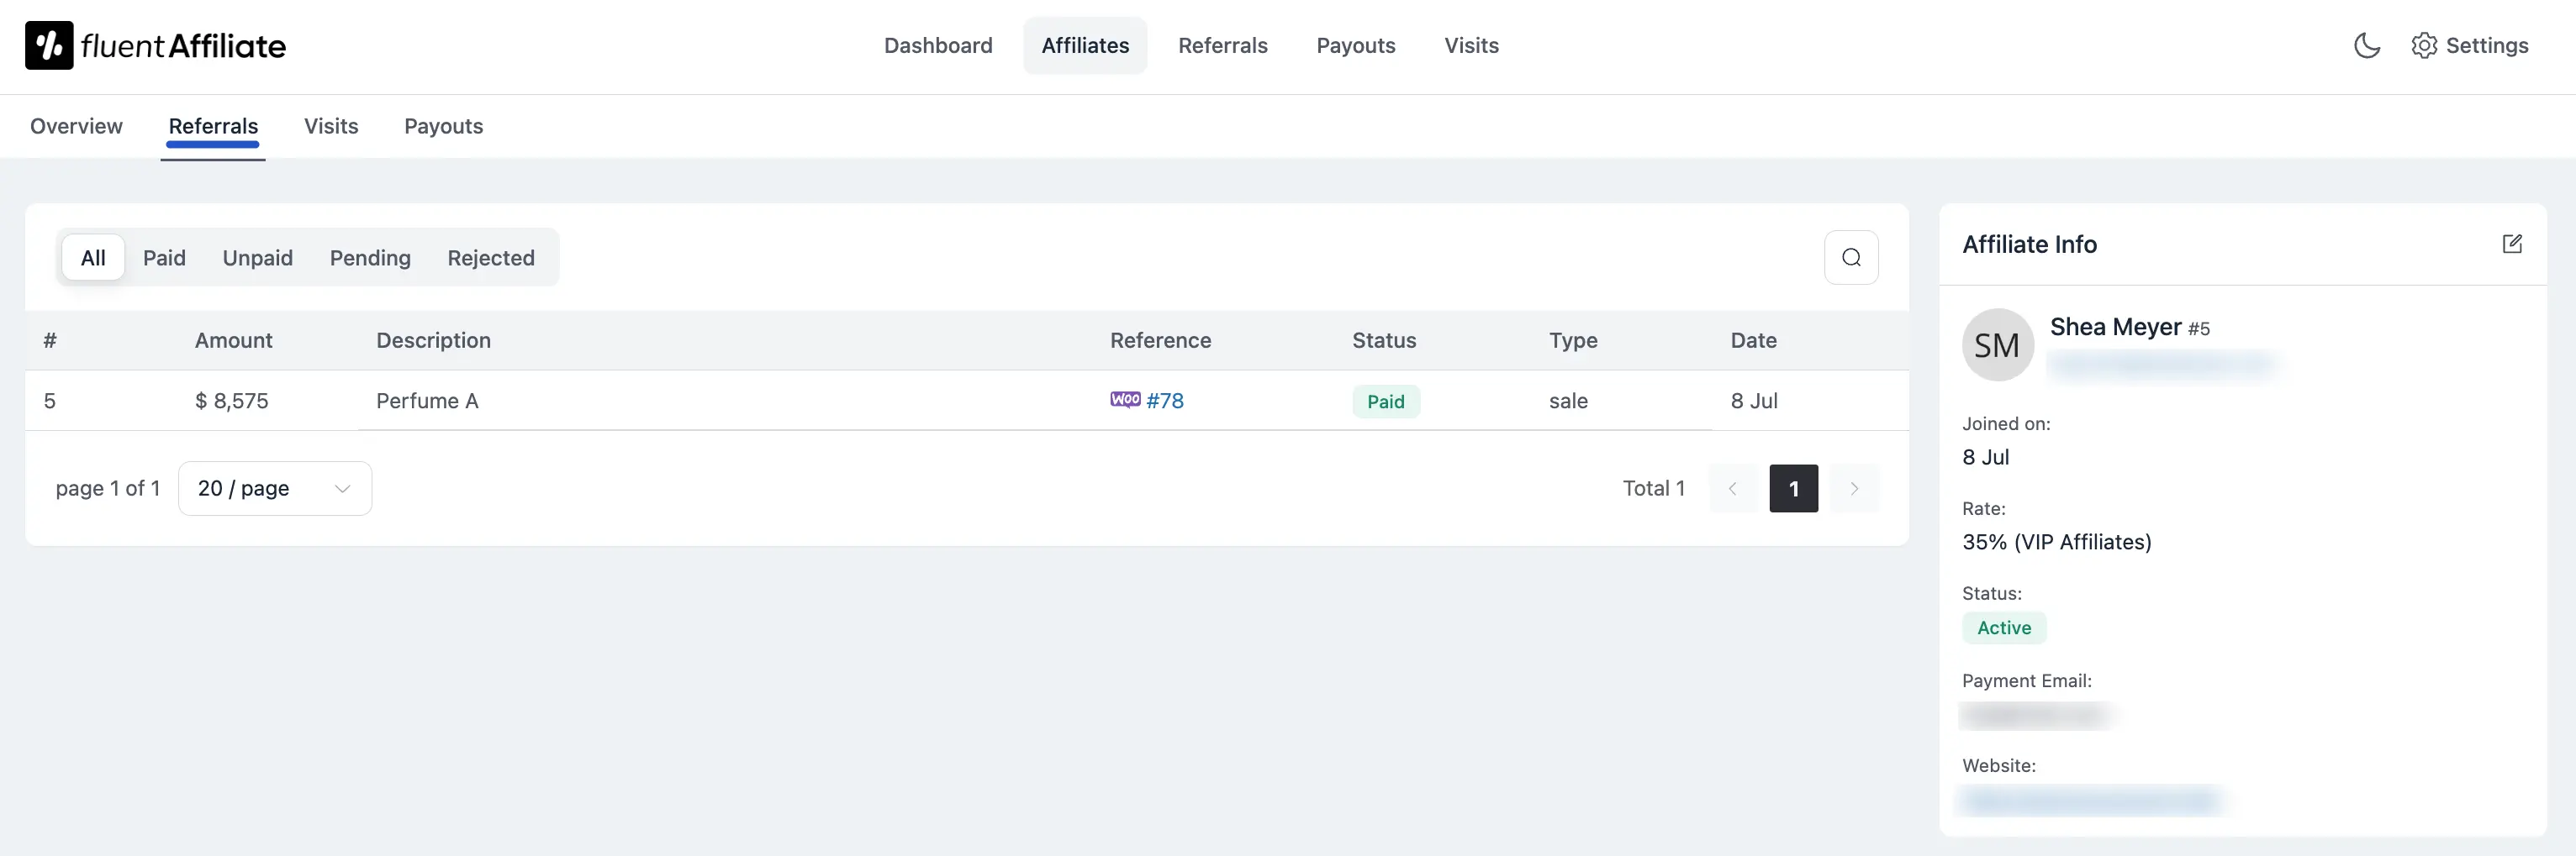
Task: Open Settings via the gear icon
Action: tap(2424, 45)
